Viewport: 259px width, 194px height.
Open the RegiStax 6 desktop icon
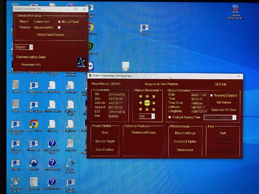(x=71, y=126)
